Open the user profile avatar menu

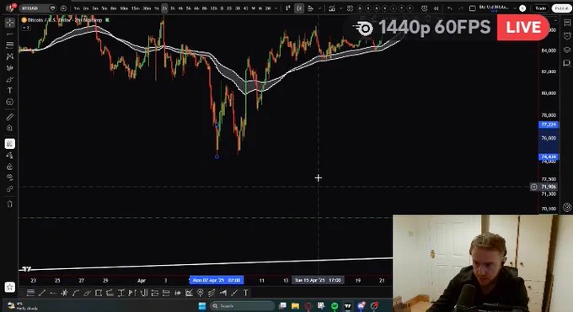tap(10, 8)
